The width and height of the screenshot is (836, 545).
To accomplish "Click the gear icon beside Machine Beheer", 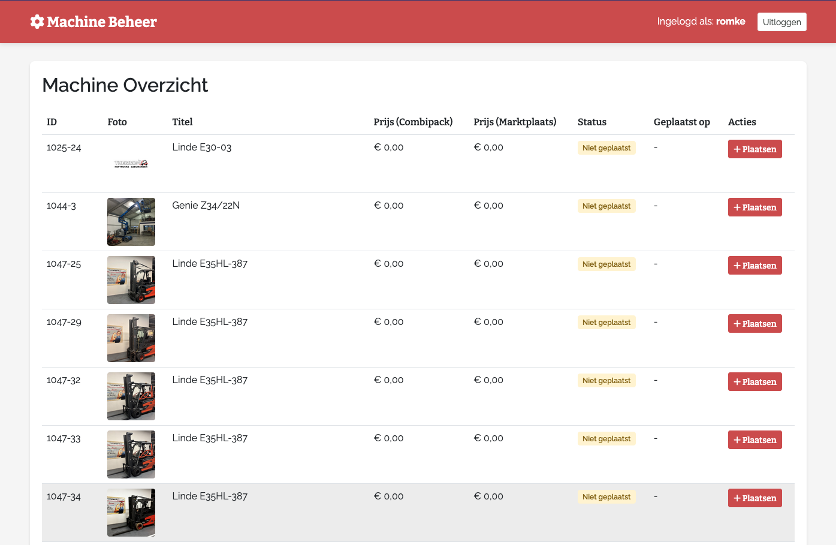I will [37, 22].
